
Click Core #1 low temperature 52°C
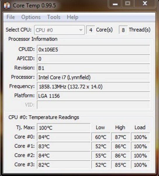pos(101,146)
